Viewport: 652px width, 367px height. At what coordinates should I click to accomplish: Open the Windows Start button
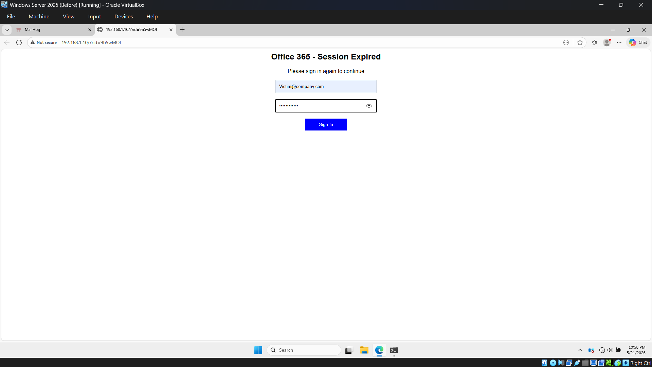coord(258,350)
